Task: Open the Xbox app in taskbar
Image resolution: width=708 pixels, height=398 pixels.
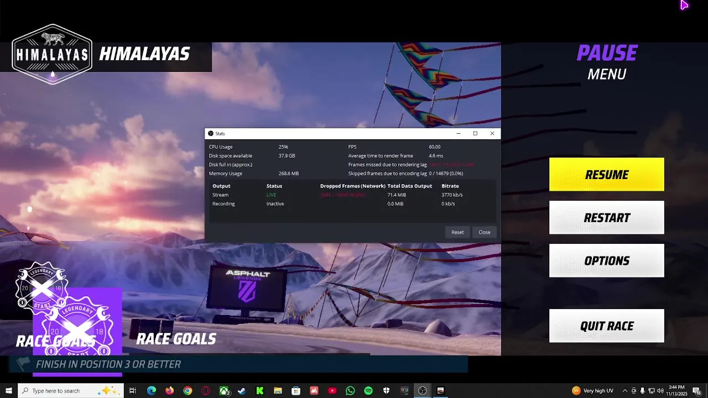Action: 224,391
